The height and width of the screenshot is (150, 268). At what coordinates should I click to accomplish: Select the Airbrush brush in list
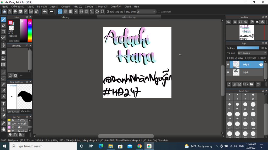18,123
